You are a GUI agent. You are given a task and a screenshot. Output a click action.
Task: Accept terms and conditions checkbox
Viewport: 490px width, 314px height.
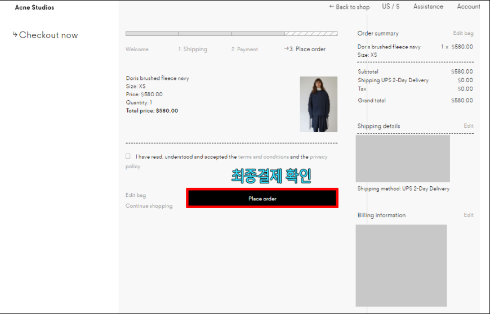128,156
